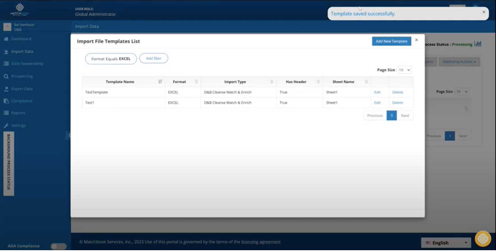Click the Prospecting magnifier icon

(x=6, y=76)
